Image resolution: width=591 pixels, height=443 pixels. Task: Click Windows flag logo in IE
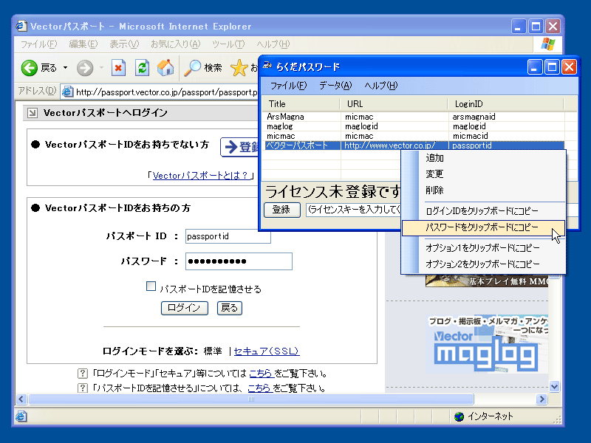tap(547, 44)
